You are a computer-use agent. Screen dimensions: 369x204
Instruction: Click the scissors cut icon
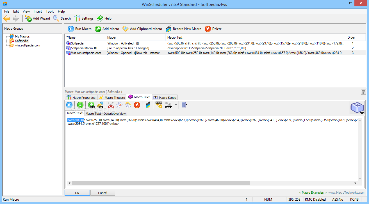[111, 105]
